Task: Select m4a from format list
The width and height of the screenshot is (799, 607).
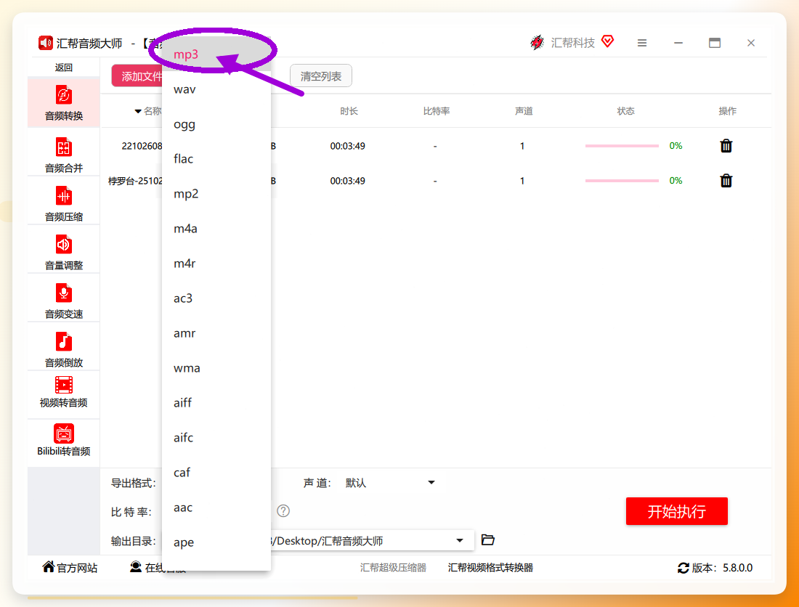Action: [x=216, y=229]
